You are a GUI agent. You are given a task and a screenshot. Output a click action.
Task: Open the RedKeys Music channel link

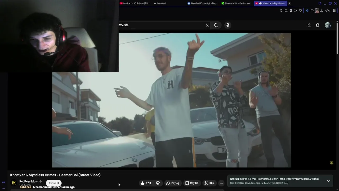(x=29, y=181)
